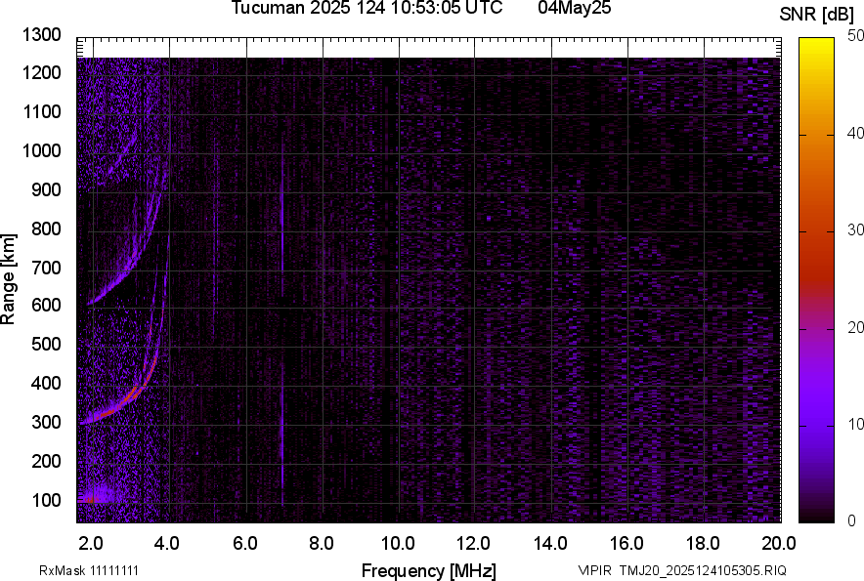The image size is (864, 581).
Task: Click the '10.0' frequency tick label
Action: click(398, 543)
